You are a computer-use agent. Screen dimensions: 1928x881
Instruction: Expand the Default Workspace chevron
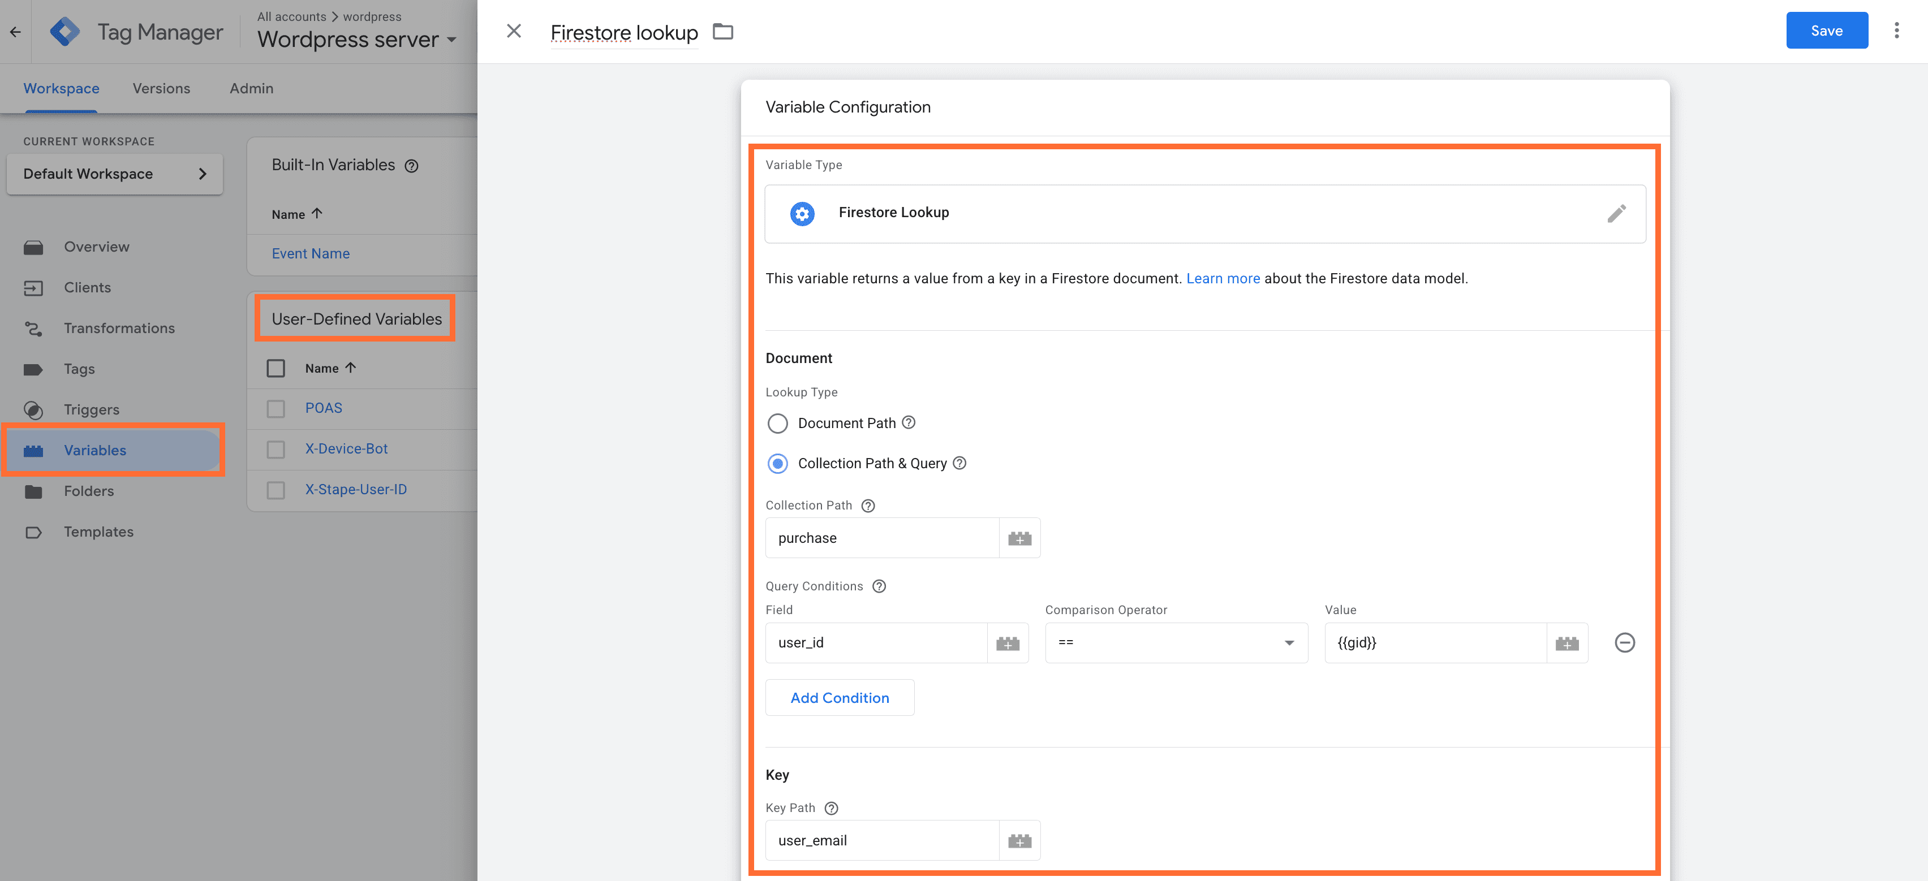coord(202,174)
